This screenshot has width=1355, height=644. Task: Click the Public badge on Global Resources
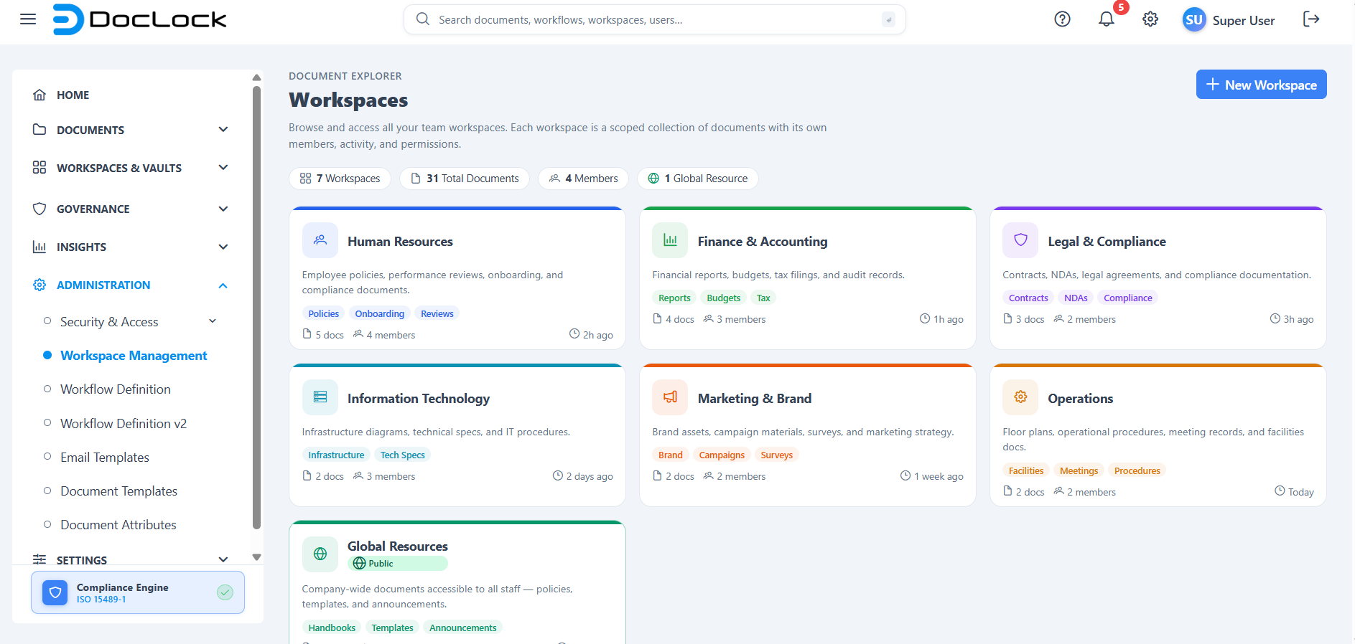click(x=398, y=563)
